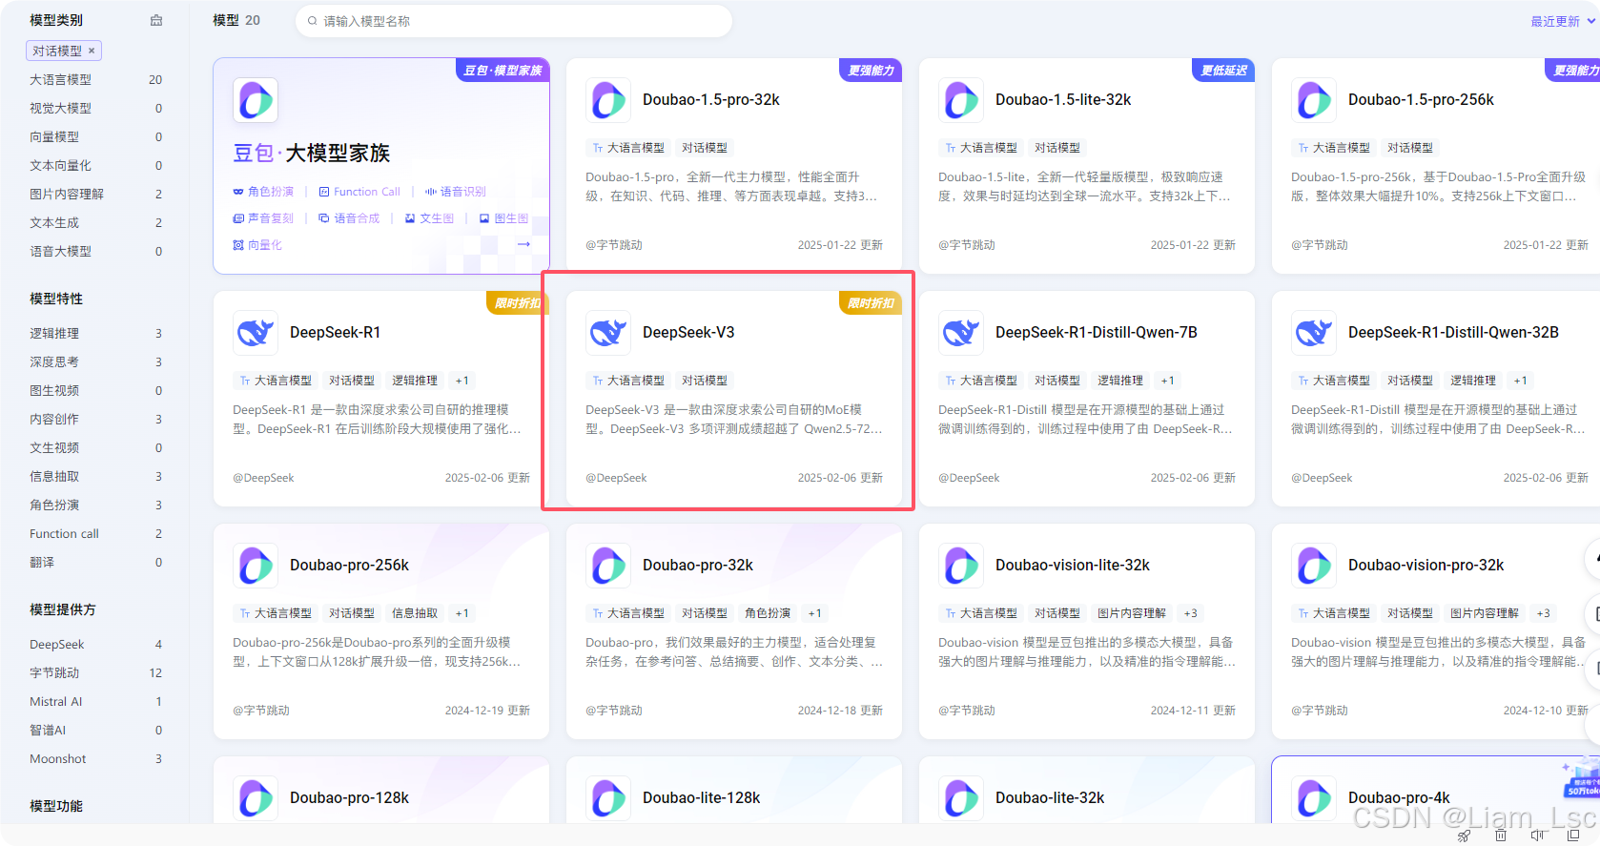Click the DeepSeek-R1-Distill-Qwen-32B whale icon
This screenshot has width=1600, height=846.
pyautogui.click(x=1314, y=333)
